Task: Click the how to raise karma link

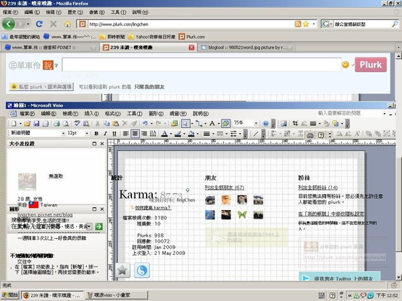Action: pyautogui.click(x=153, y=207)
